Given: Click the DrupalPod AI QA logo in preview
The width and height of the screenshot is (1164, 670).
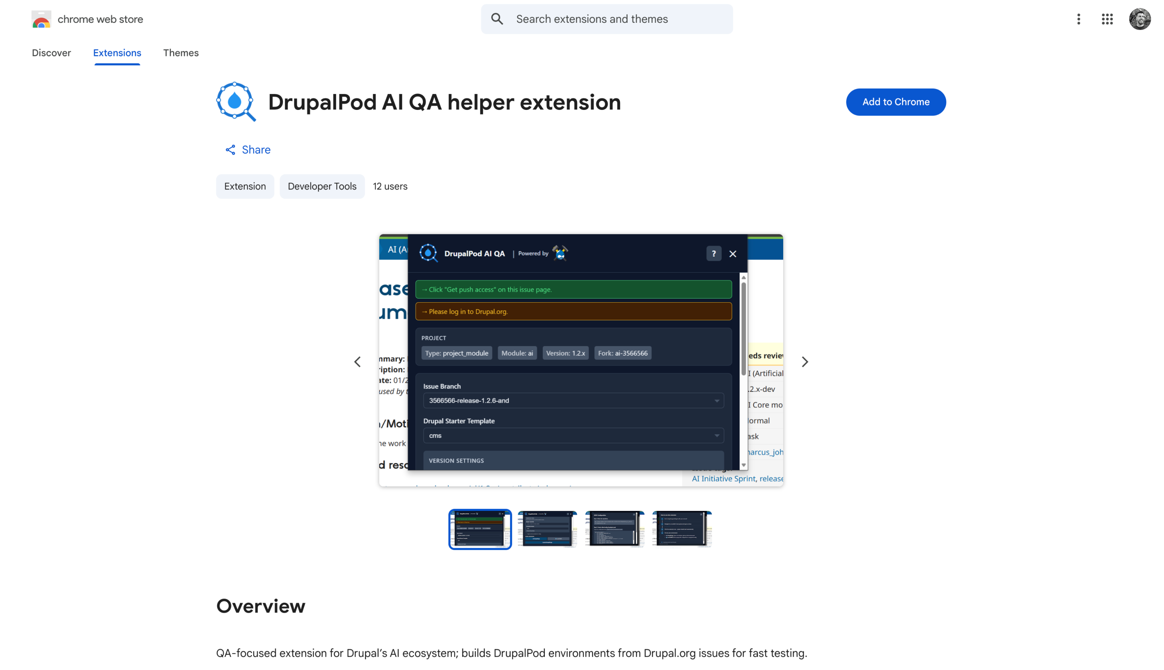Looking at the screenshot, I should tap(428, 253).
